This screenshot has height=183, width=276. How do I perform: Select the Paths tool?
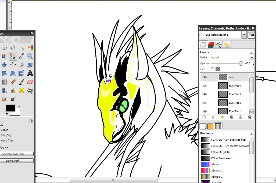click(x=13, y=56)
